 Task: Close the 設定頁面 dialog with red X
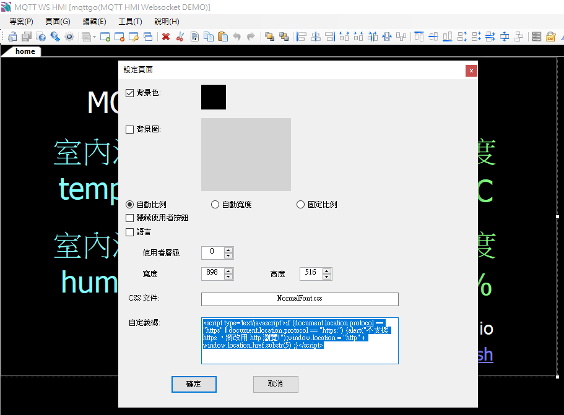coord(471,71)
